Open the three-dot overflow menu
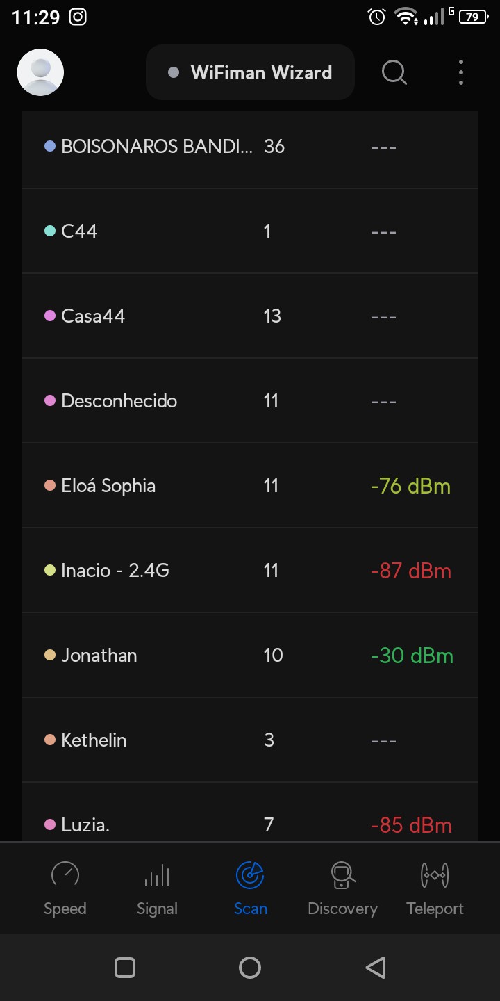The height and width of the screenshot is (1001, 500). pyautogui.click(x=461, y=72)
